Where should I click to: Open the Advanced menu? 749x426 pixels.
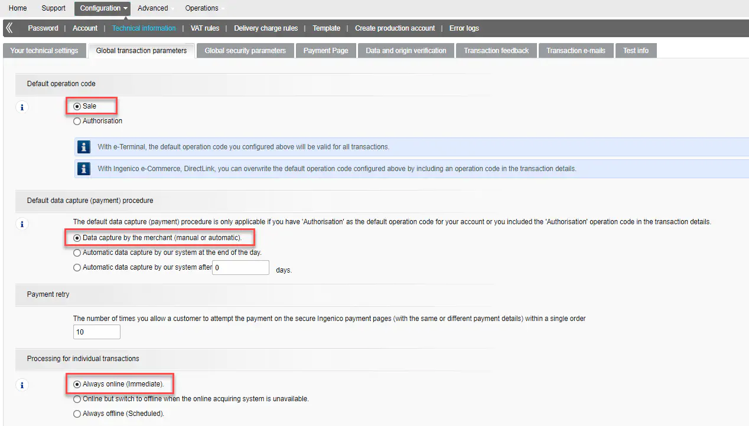(153, 8)
